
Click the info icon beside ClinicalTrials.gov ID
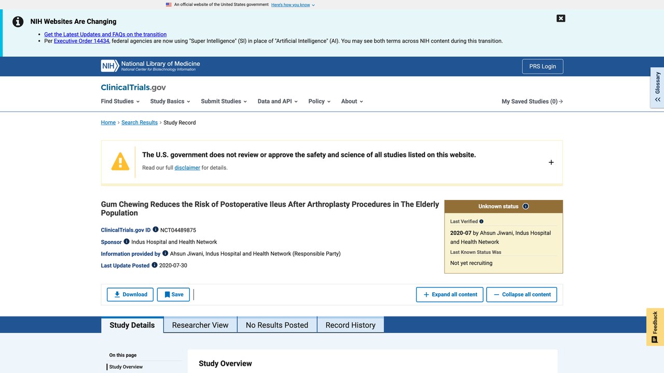coord(156,229)
